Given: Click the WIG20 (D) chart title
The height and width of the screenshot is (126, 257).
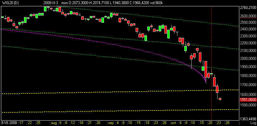Looking at the screenshot, I should (10, 3).
